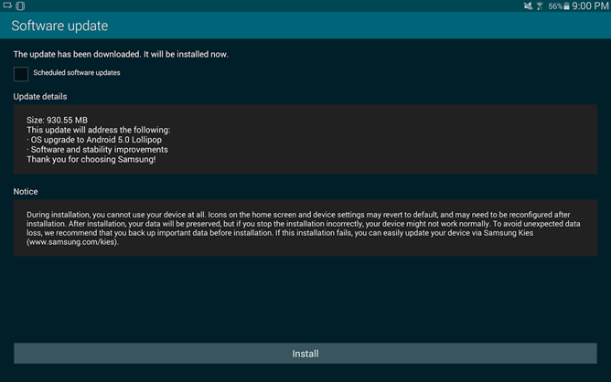
Task: Tap the battery icon in status bar
Action: point(566,6)
